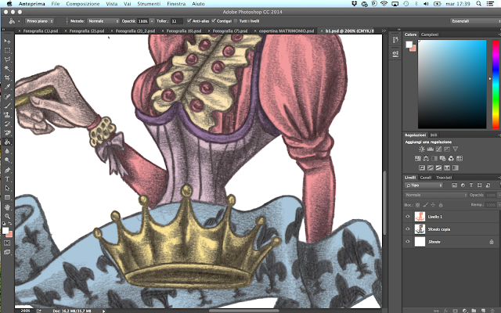Switch to the Tracciati tab
Viewport: 501px width, 313px height.
pyautogui.click(x=444, y=178)
